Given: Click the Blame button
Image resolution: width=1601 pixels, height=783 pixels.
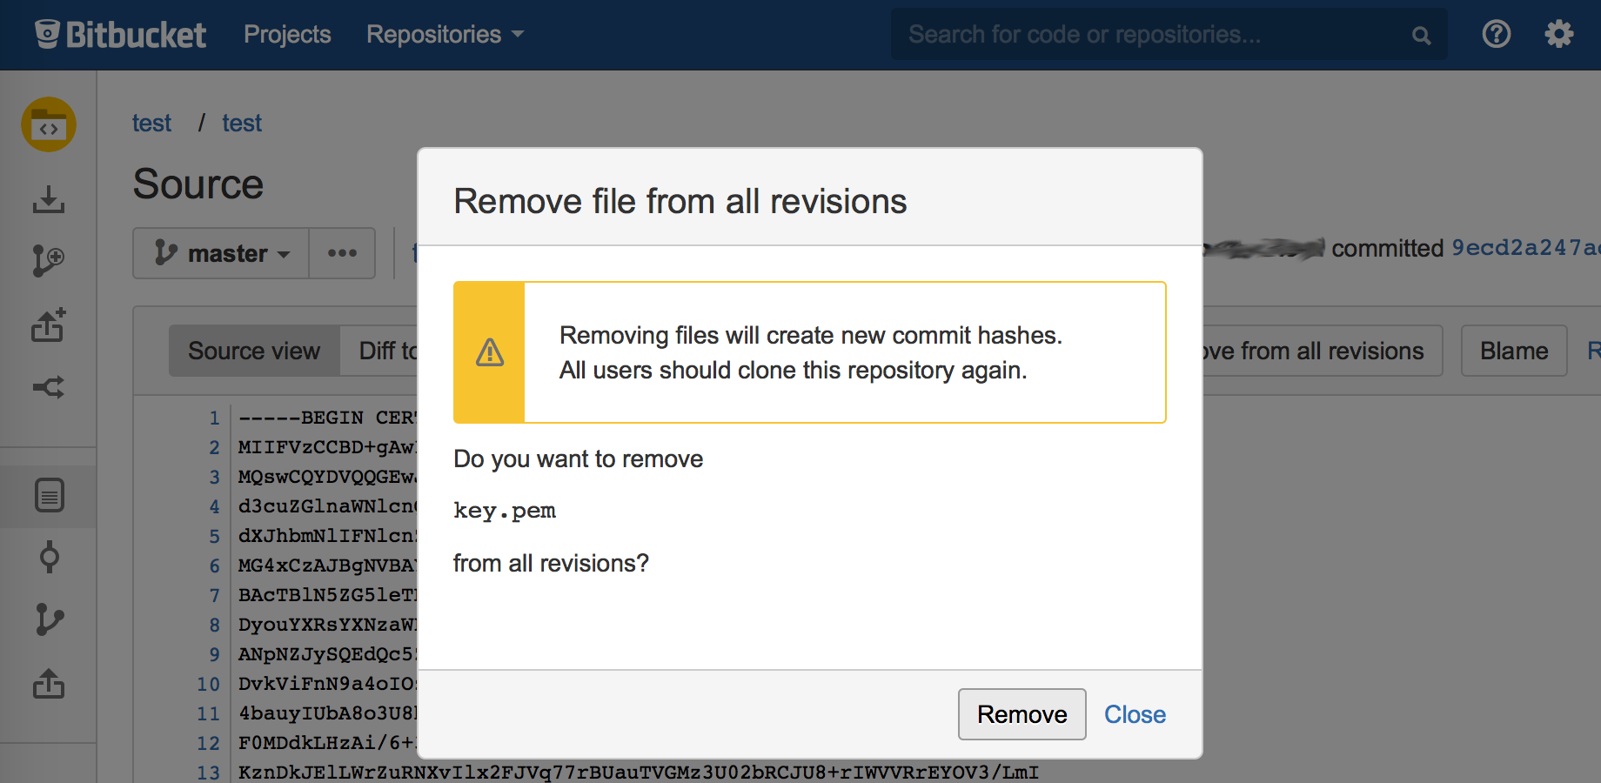Looking at the screenshot, I should coord(1514,351).
